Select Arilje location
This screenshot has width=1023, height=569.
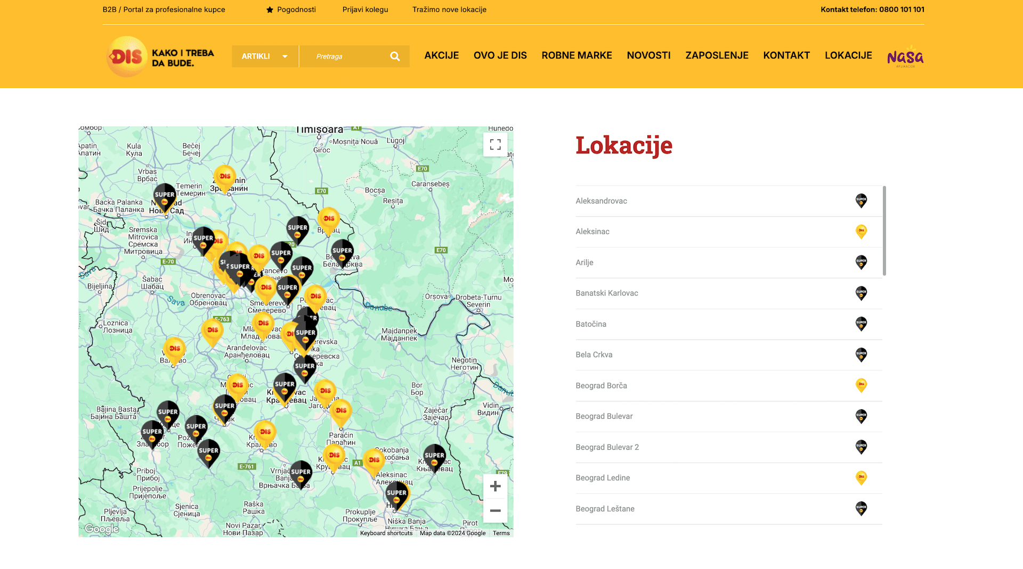click(x=729, y=262)
